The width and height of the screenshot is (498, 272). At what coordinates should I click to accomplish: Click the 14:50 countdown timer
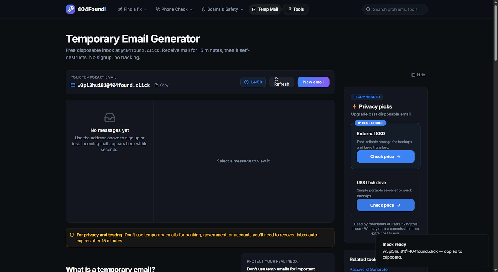[x=253, y=82]
